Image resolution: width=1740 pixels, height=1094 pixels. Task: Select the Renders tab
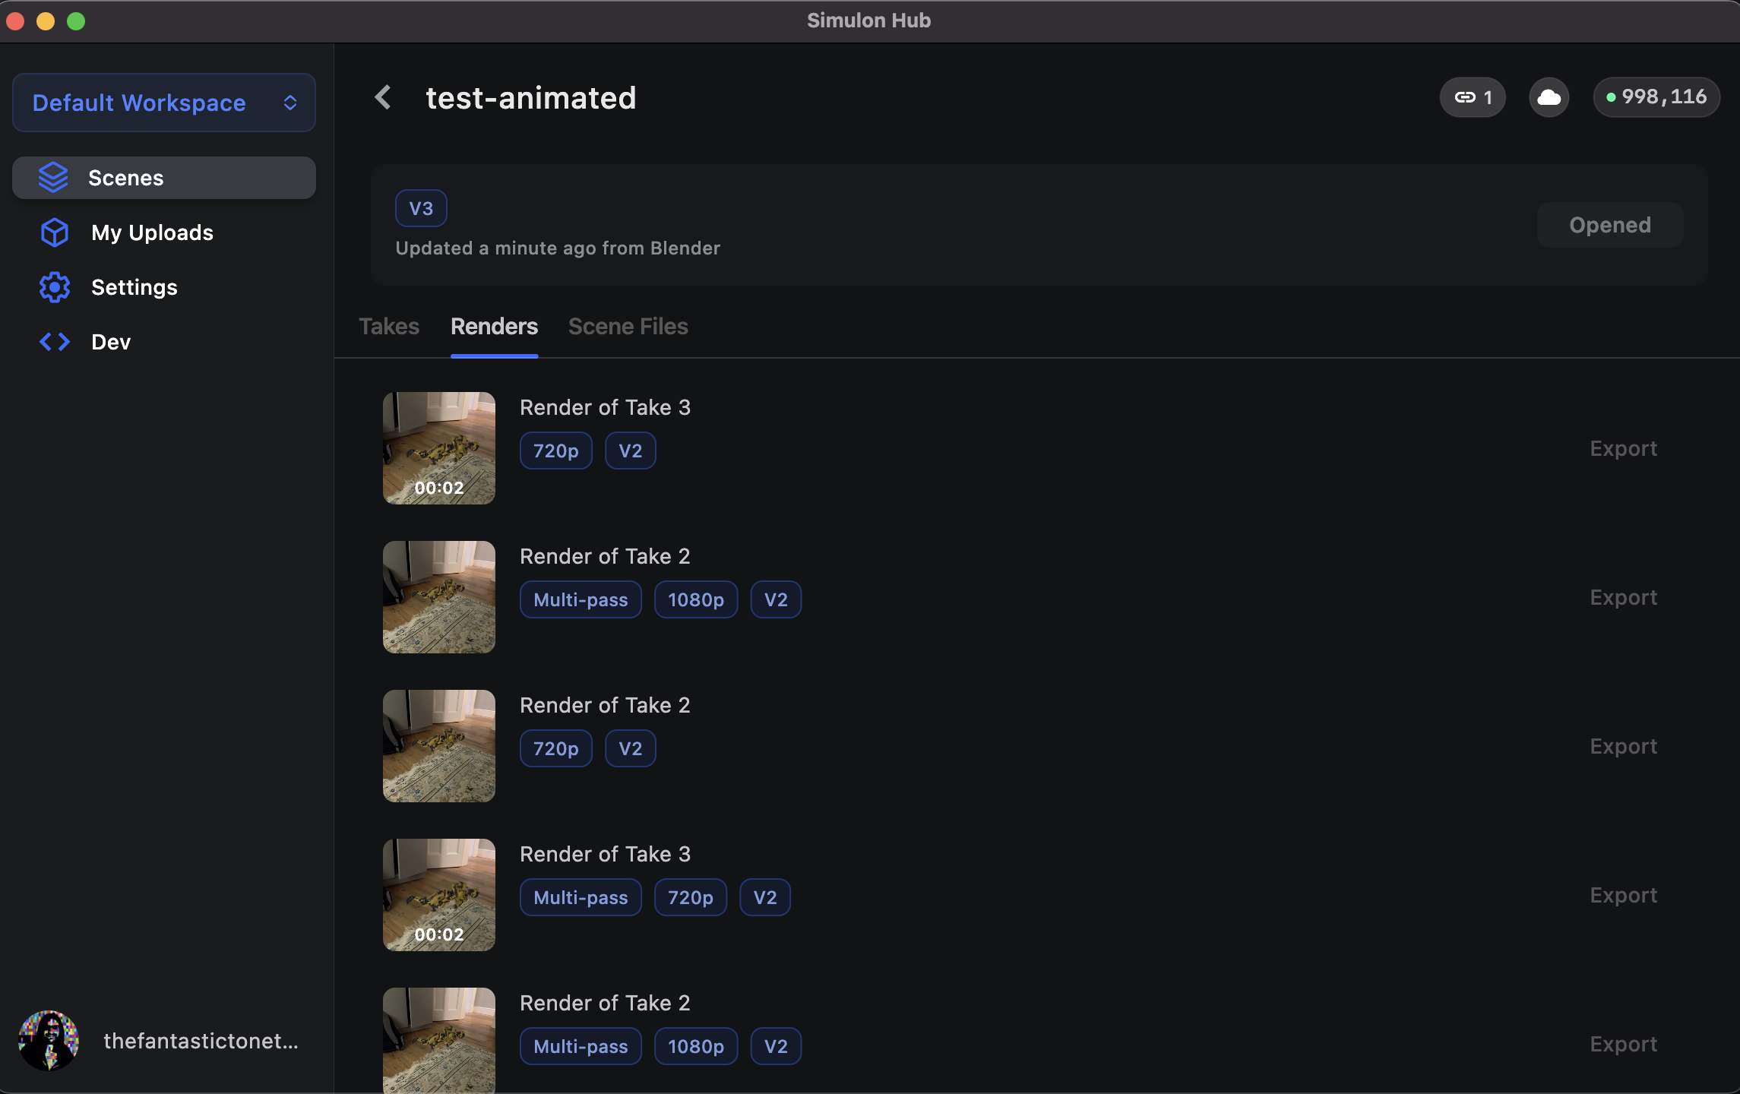494,327
